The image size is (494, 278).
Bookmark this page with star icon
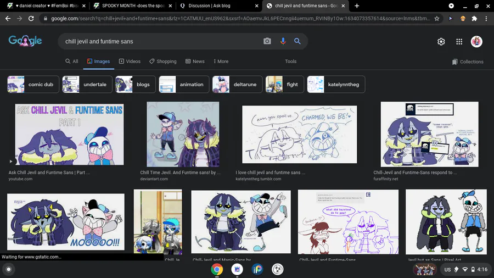(437, 19)
